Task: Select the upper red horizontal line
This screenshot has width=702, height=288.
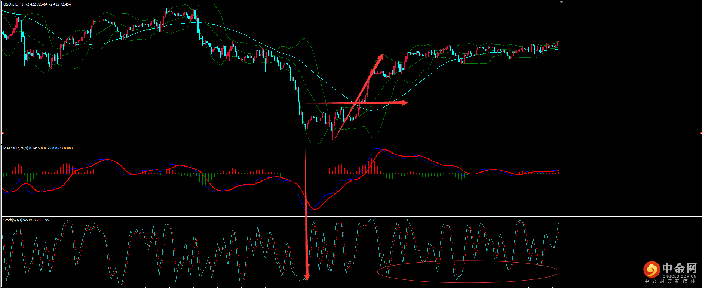Action: (x=150, y=63)
